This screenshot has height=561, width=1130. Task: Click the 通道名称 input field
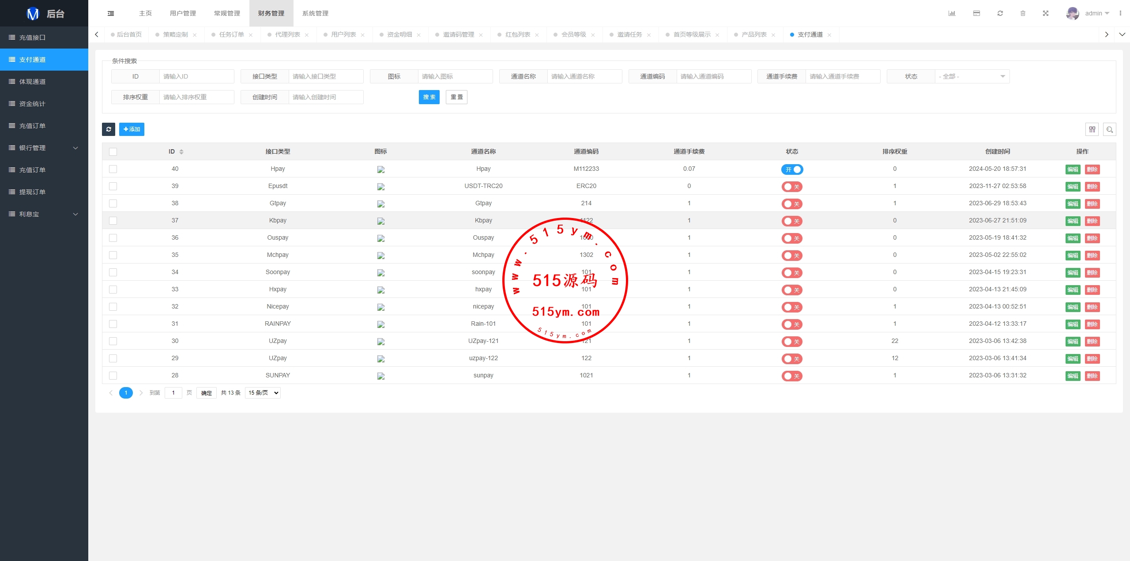point(584,76)
